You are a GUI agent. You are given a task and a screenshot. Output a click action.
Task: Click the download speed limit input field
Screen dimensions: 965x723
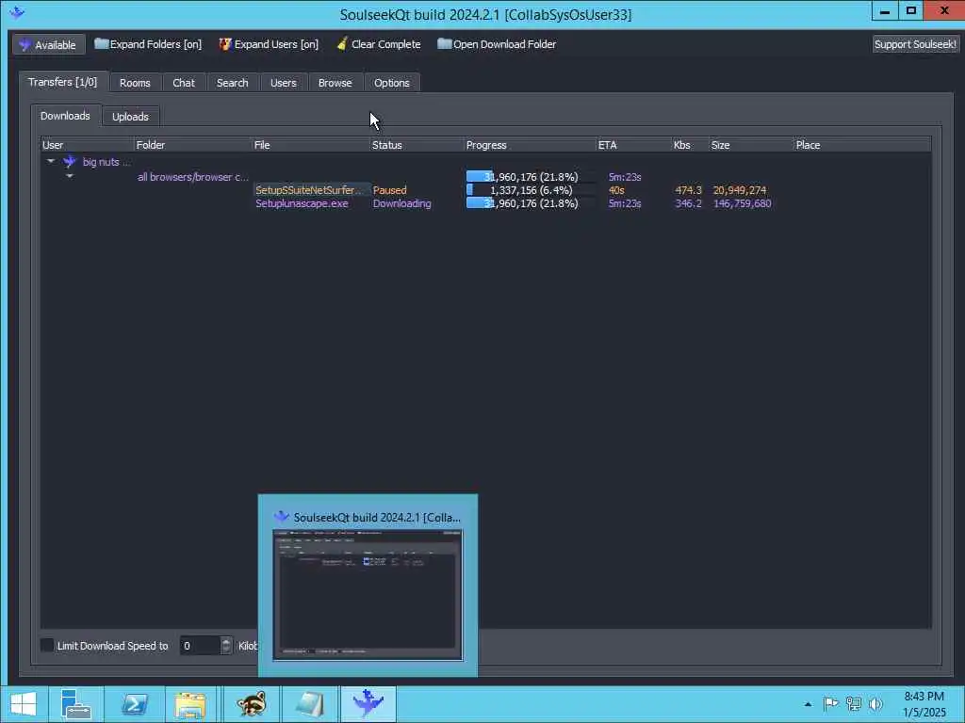pos(200,646)
